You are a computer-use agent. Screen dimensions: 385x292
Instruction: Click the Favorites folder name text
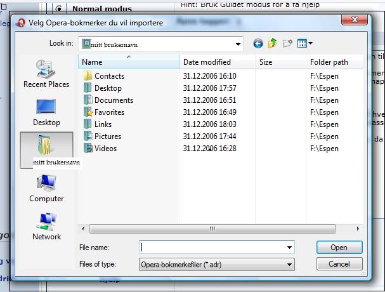pyautogui.click(x=110, y=112)
